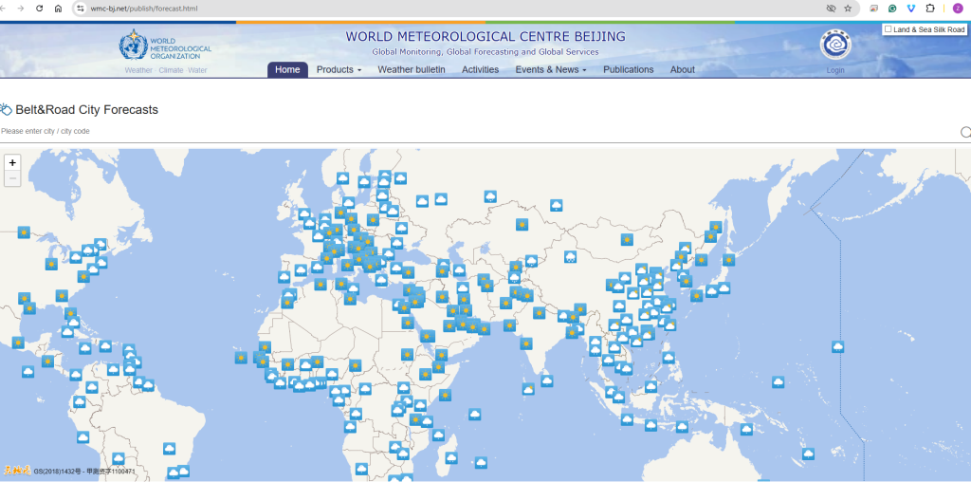
Task: Click the search magnifier icon
Action: click(965, 132)
